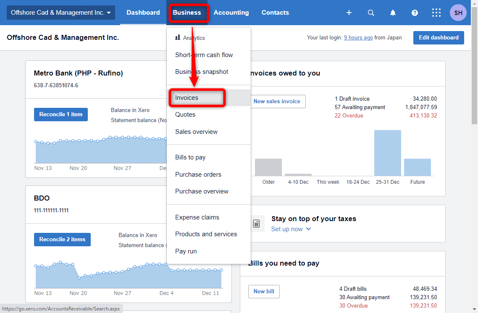Open the 30 Overdue bills link
This screenshot has height=313, width=478.
click(353, 306)
